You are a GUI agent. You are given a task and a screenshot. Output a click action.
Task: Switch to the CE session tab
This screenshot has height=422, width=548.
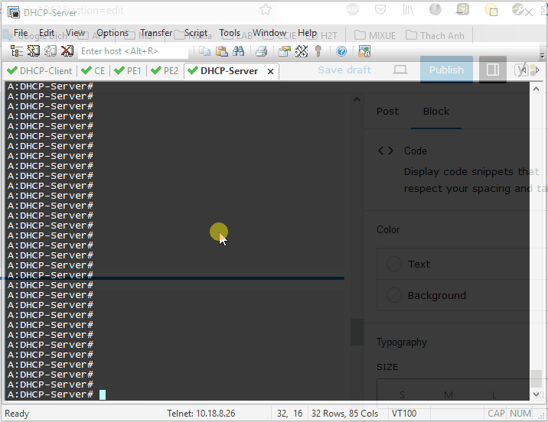click(x=93, y=71)
